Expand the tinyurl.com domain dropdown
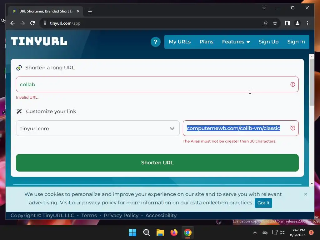Image resolution: width=320 pixels, height=240 pixels. [98, 128]
